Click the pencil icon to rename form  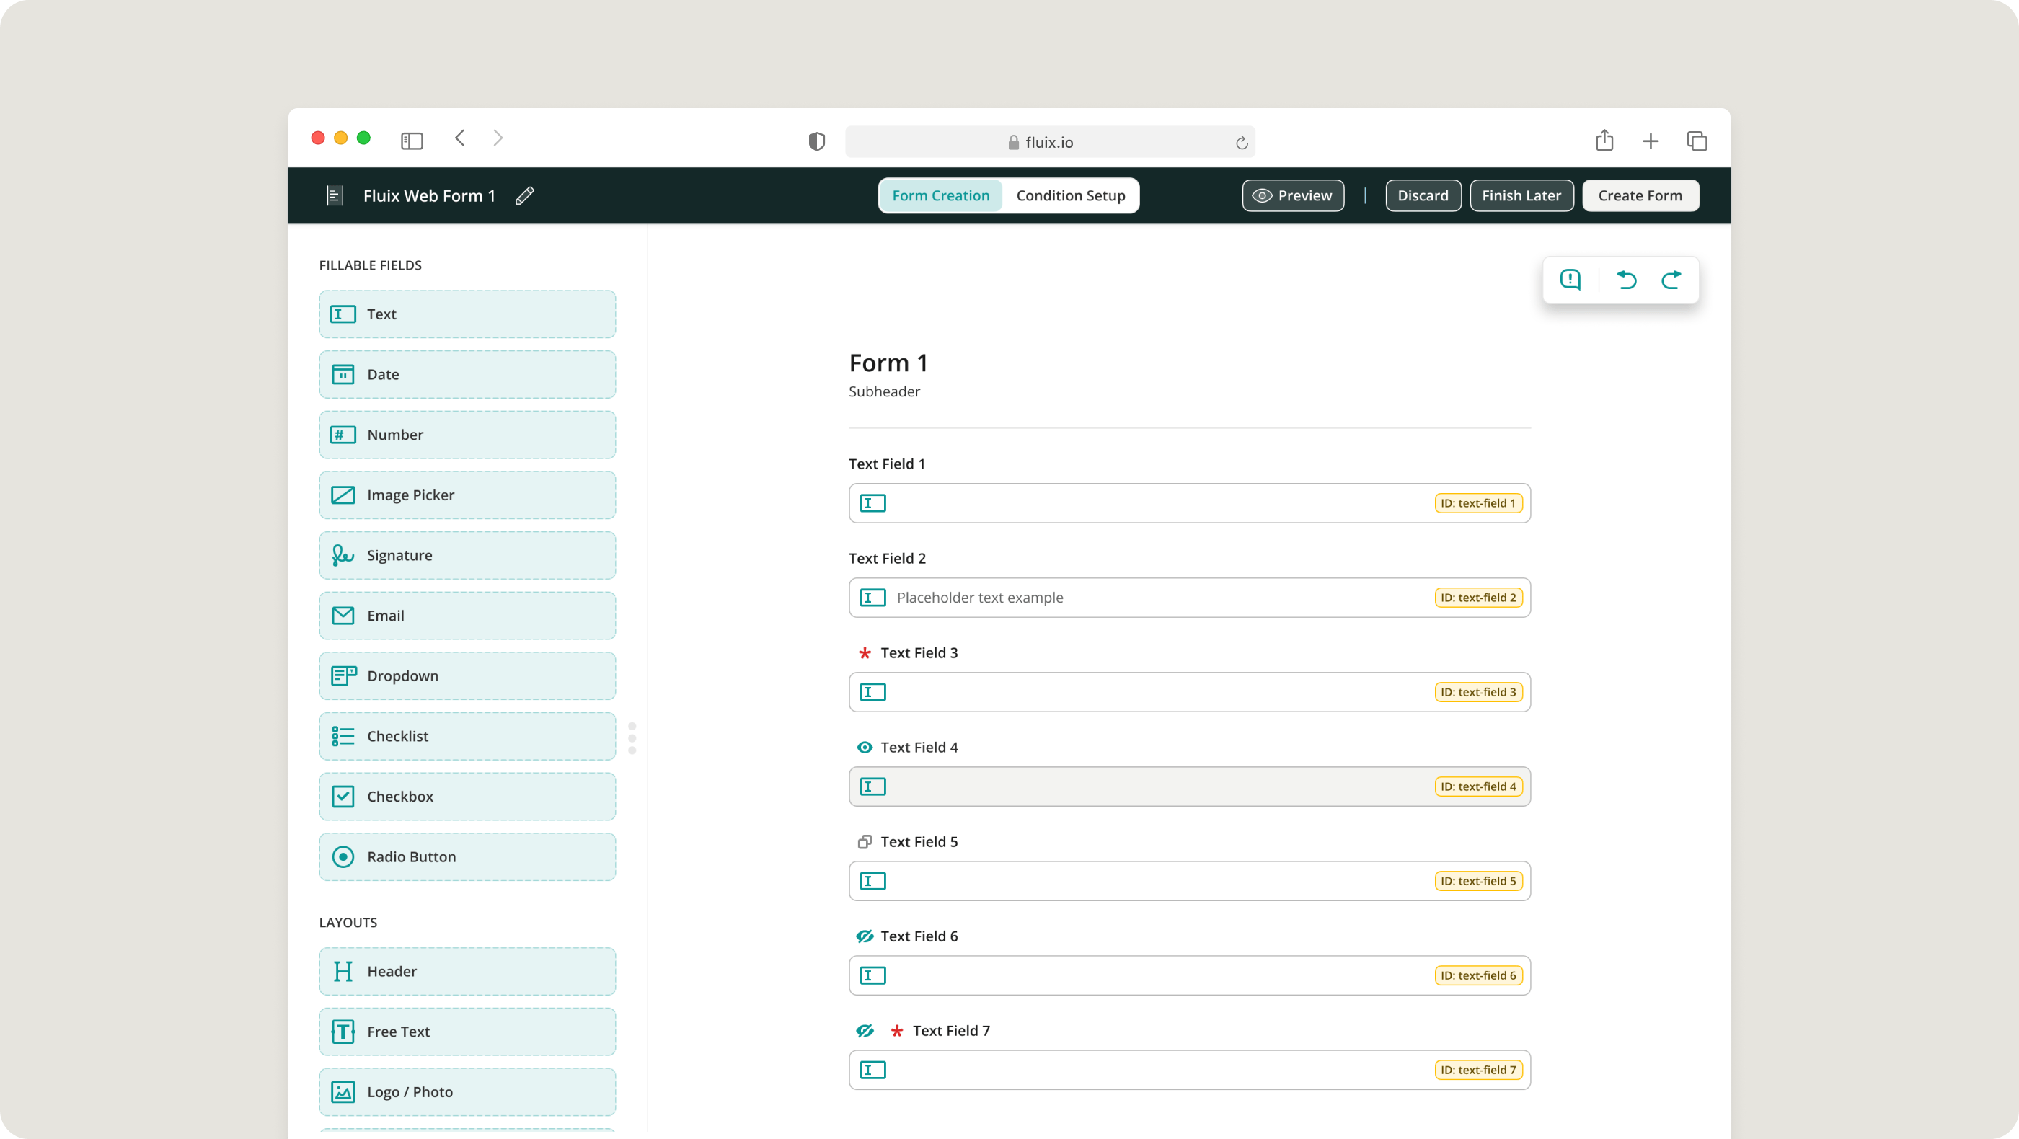click(x=524, y=196)
